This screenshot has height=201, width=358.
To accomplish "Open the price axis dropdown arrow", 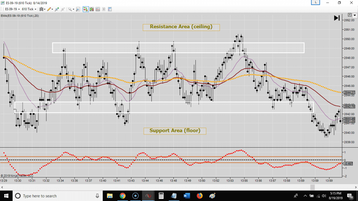I will click(355, 15).
